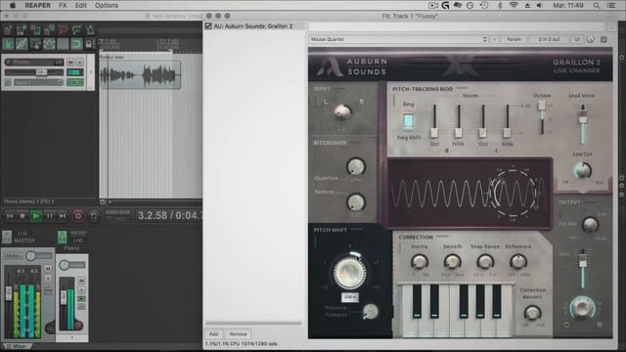626x352 pixels.
Task: Mute the Fluxxy mixer channel strip
Action: tap(81, 281)
